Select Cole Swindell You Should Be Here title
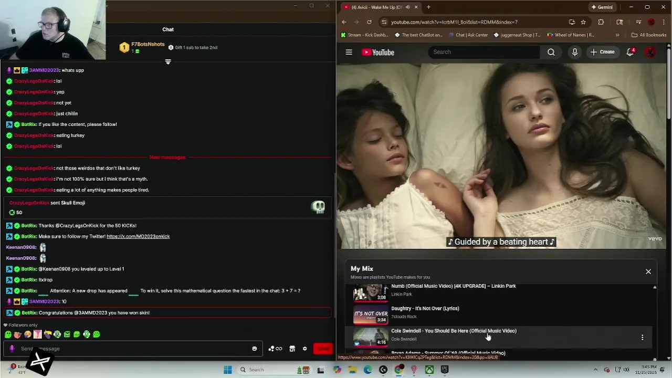This screenshot has height=378, width=672. (x=454, y=331)
